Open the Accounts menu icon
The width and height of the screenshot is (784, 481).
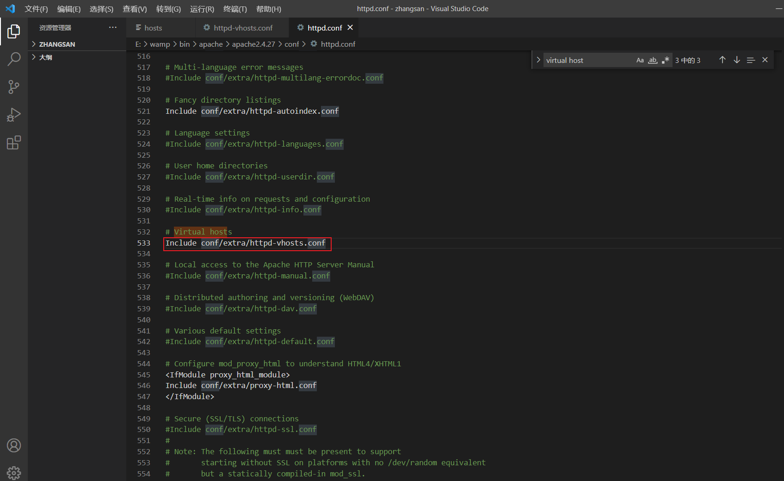pyautogui.click(x=14, y=445)
